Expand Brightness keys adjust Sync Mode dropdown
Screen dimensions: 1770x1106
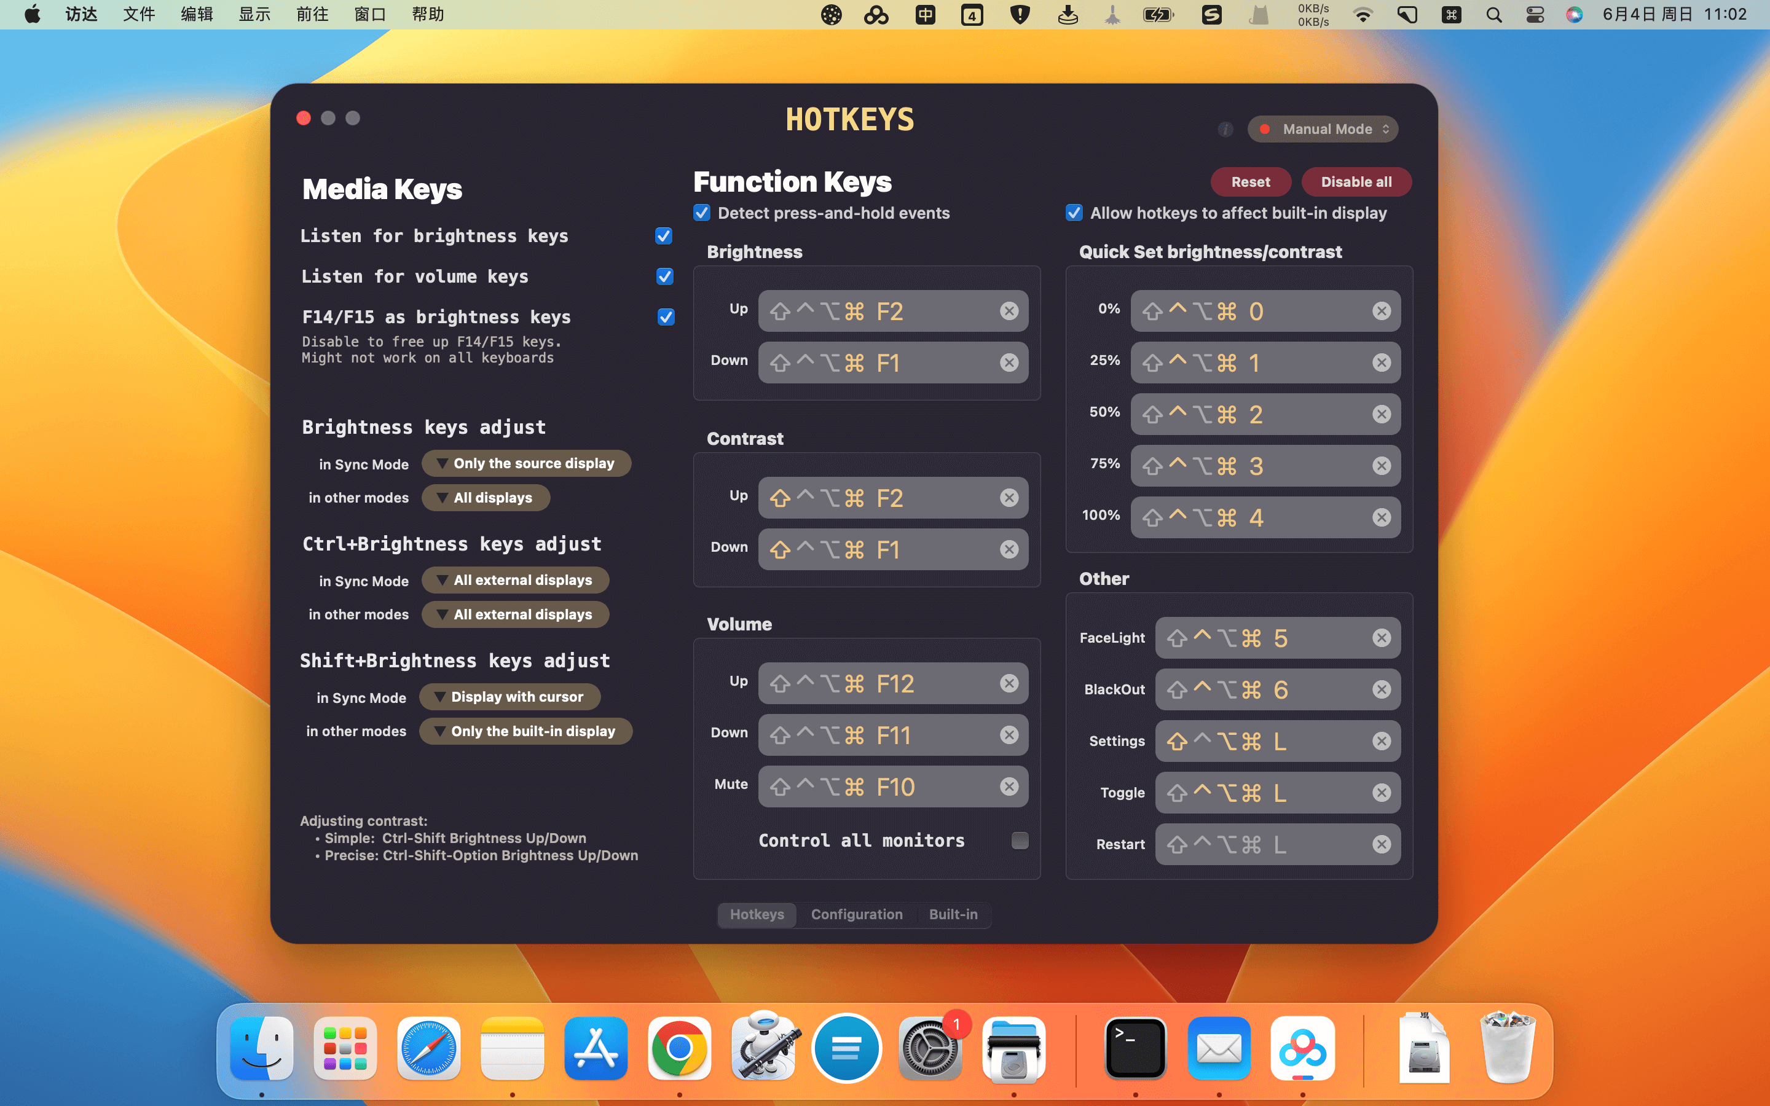[x=525, y=463]
